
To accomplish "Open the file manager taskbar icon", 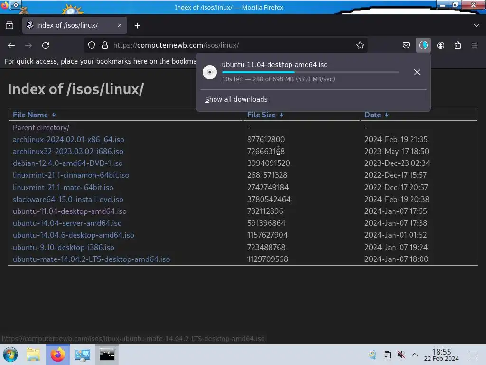I will tap(33, 355).
